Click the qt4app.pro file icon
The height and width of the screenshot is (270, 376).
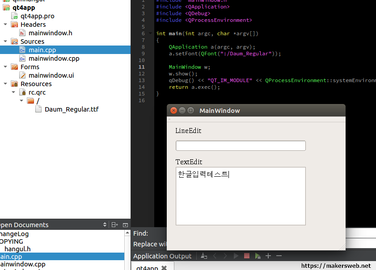14,16
